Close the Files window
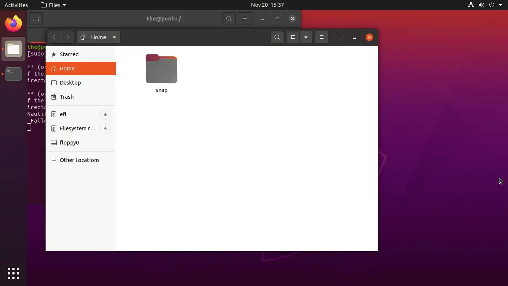Image resolution: width=508 pixels, height=286 pixels. tap(369, 37)
